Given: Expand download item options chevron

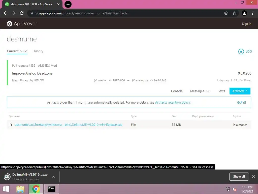Looking at the screenshot, I should (x=54, y=177).
